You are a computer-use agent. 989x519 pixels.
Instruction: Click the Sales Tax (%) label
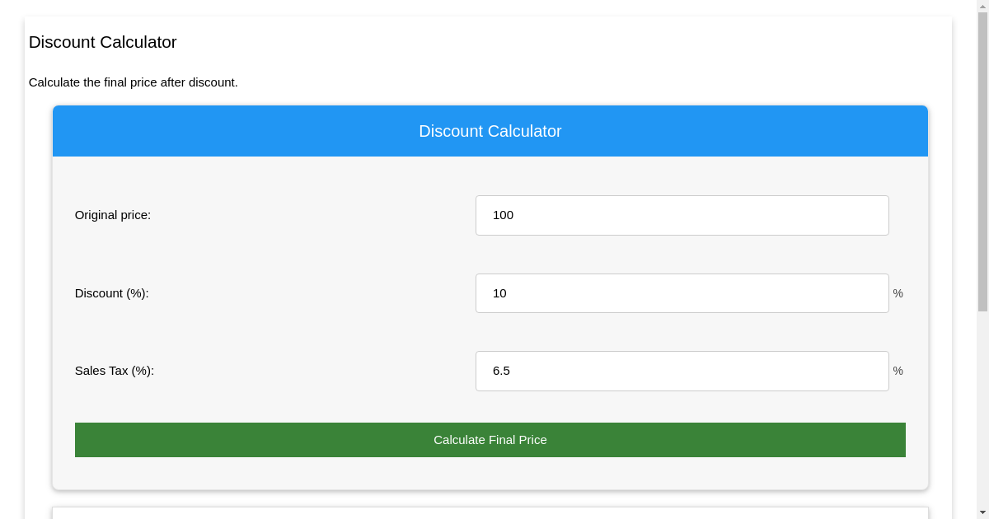[x=115, y=371]
